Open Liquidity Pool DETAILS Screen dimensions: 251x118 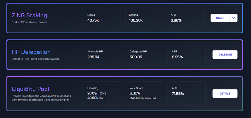[225, 94]
